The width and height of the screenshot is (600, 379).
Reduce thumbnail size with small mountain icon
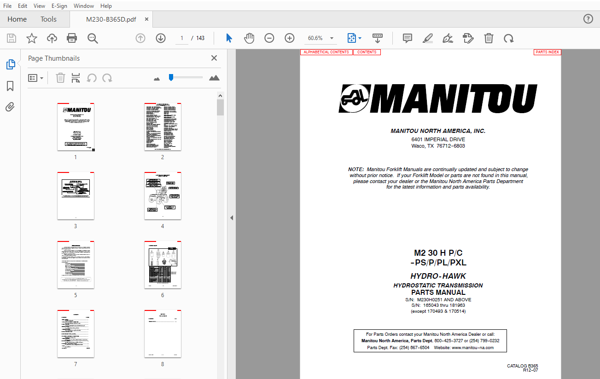coord(157,79)
